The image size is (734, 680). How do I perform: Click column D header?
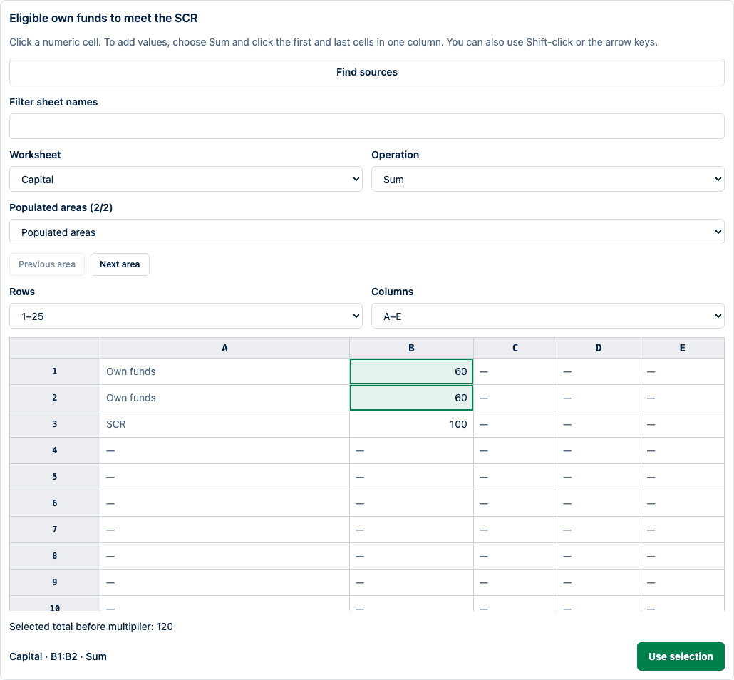[599, 348]
